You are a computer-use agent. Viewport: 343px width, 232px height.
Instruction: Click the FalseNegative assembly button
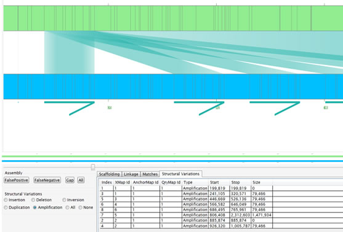point(47,180)
